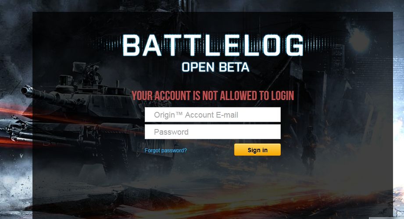Focus the Password input field
Image resolution: width=404 pixels, height=219 pixels.
213,132
